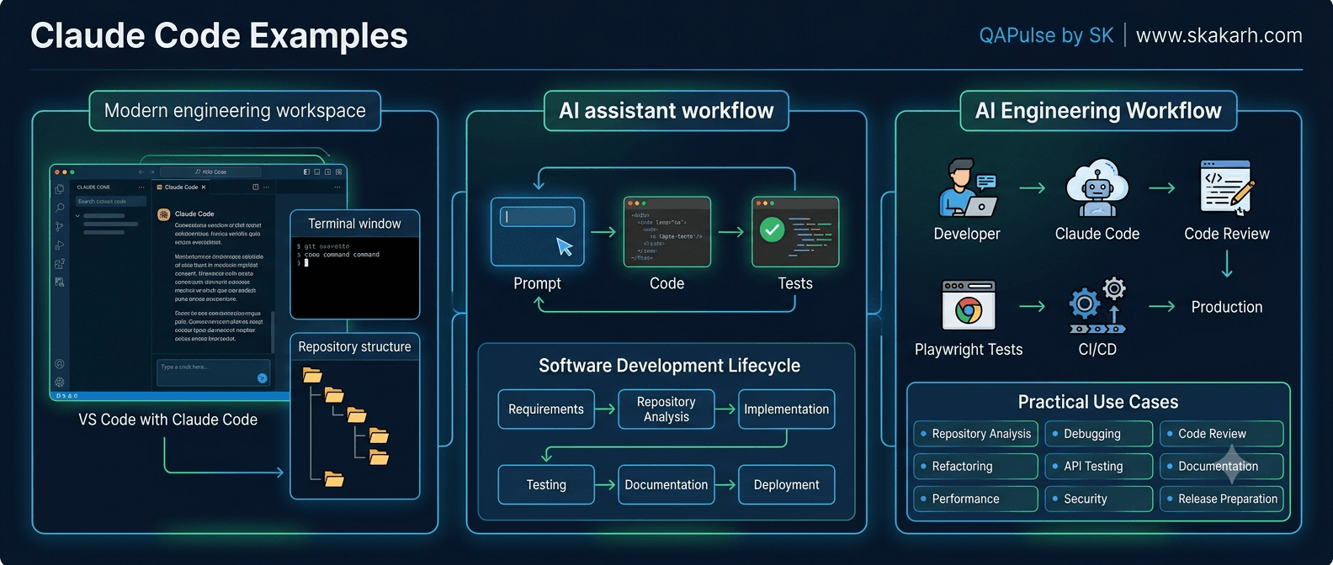Click the Accounts person icon in activity bar
The width and height of the screenshot is (1333, 565).
click(x=60, y=364)
